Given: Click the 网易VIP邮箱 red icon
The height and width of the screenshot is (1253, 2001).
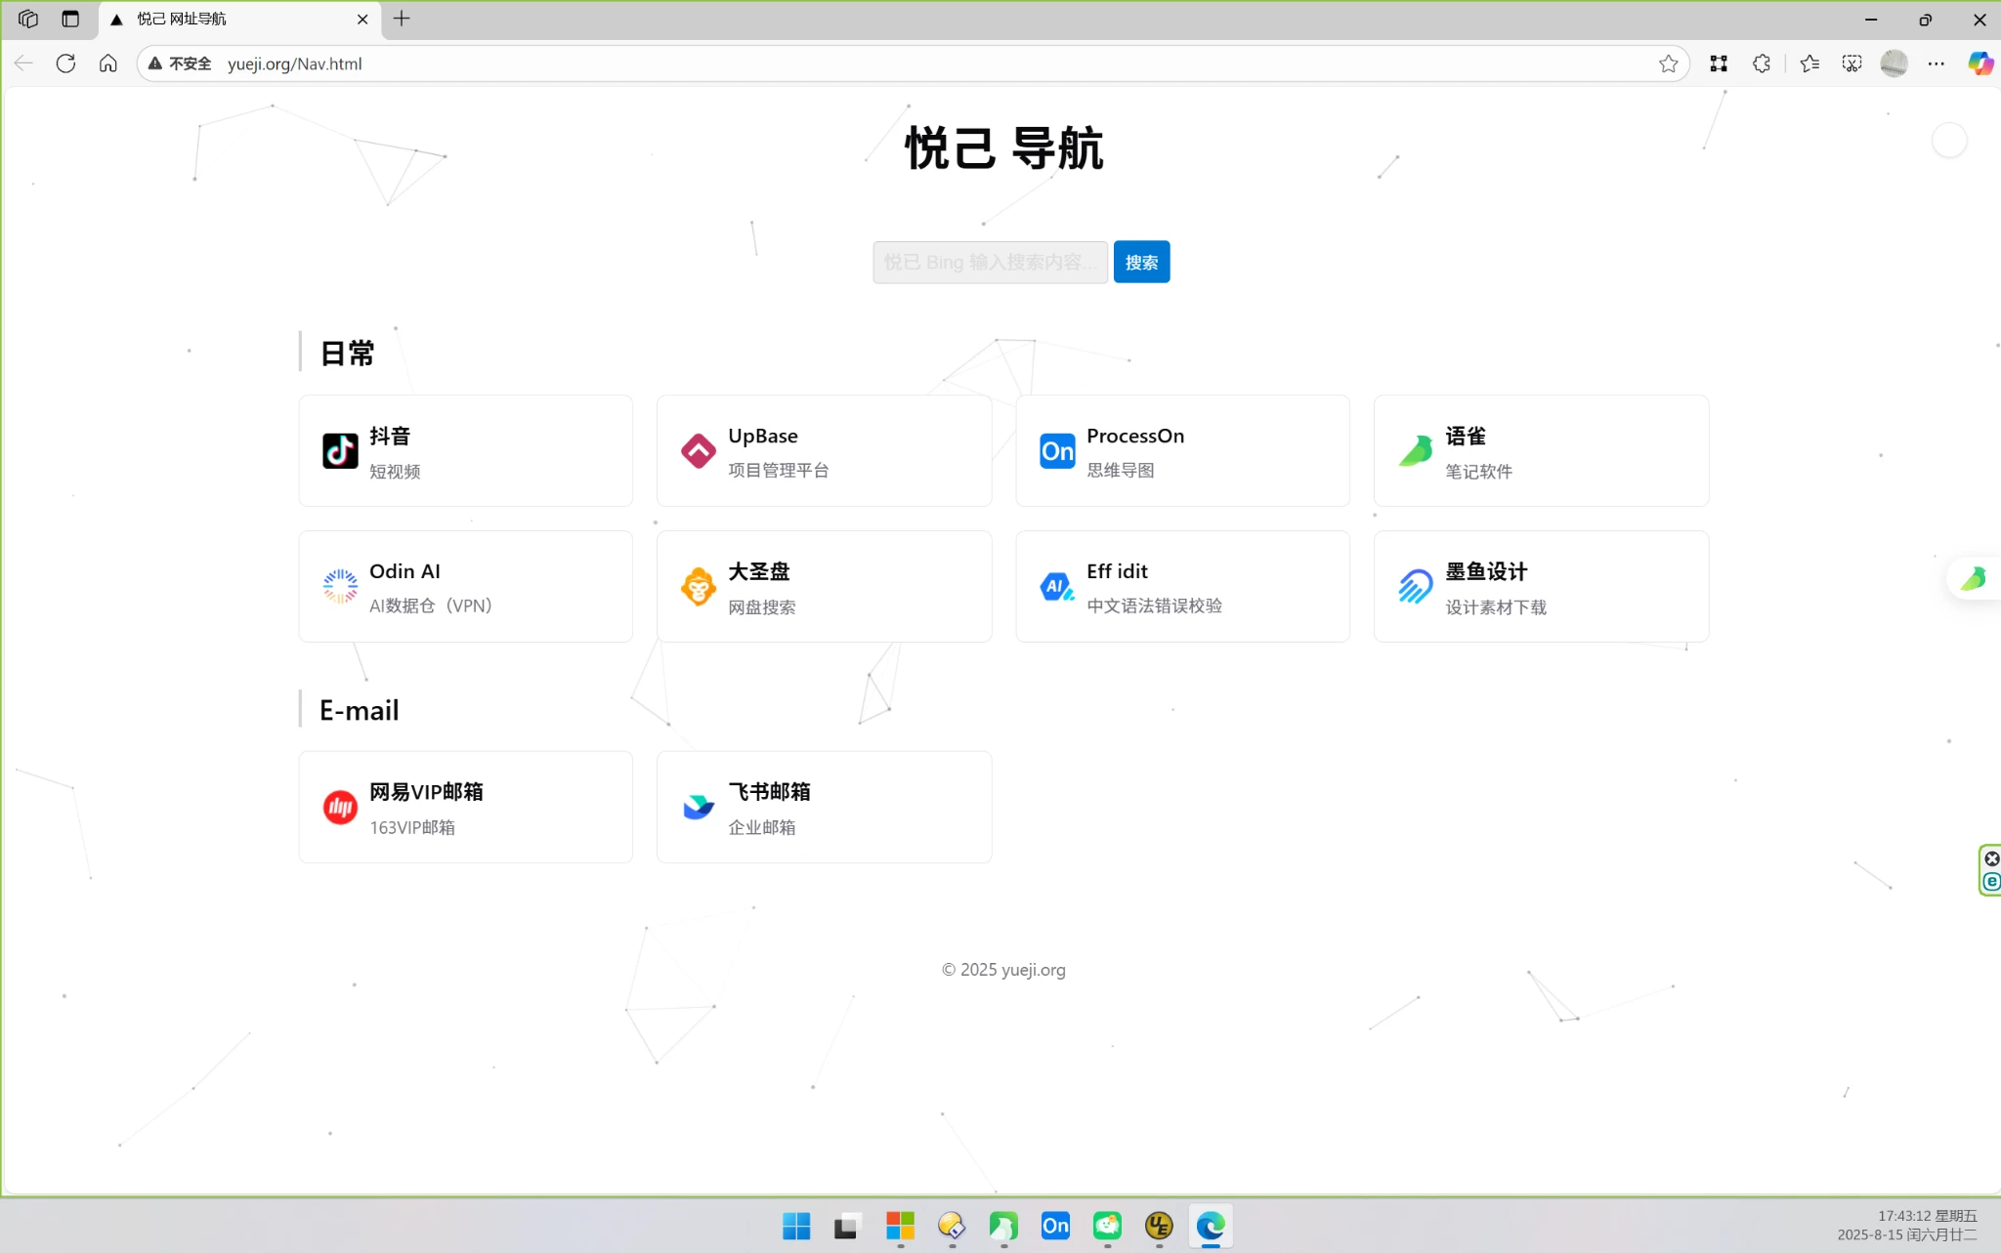Looking at the screenshot, I should pos(340,808).
